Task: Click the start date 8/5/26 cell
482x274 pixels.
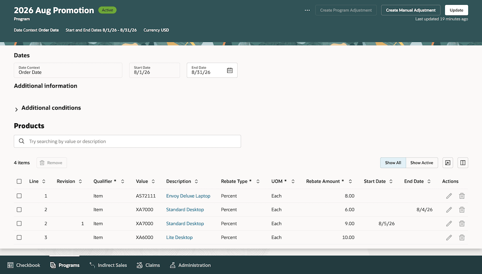Action: 386,223
